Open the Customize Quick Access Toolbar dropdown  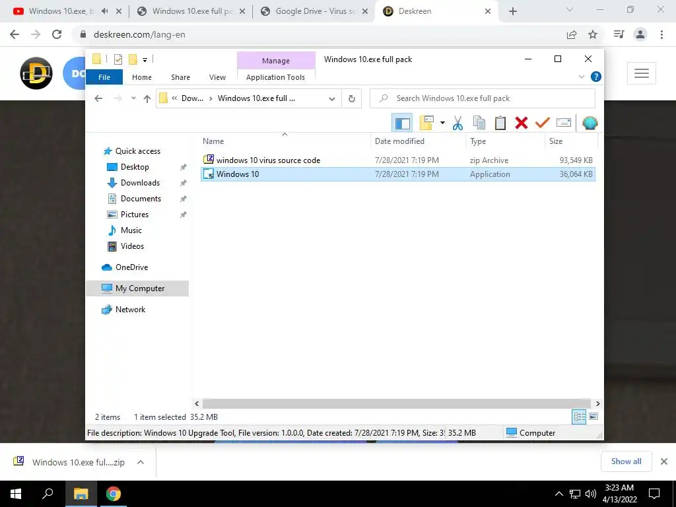[x=145, y=60]
